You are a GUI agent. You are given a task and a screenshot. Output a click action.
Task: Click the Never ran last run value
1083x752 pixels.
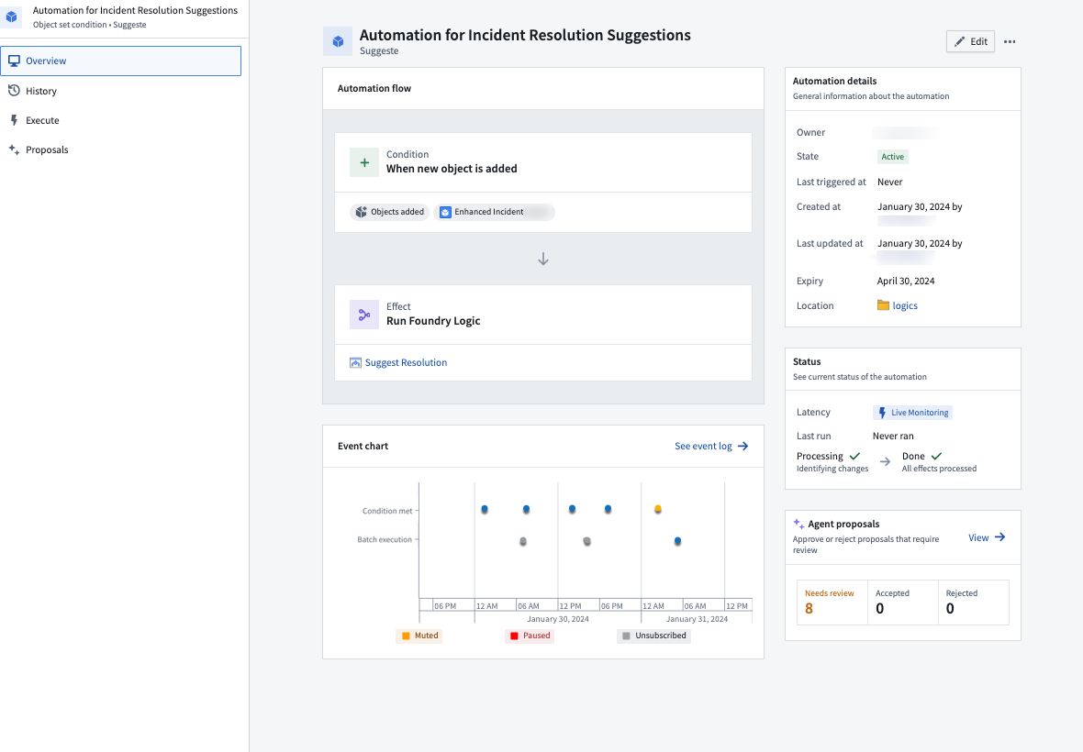(893, 436)
